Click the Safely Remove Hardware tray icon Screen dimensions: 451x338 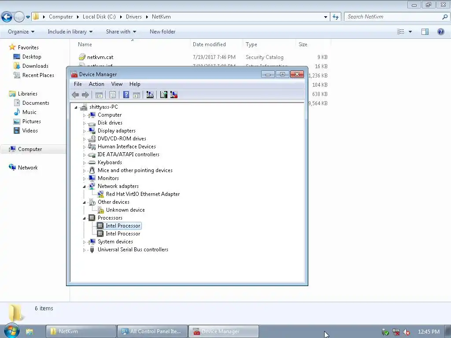point(385,332)
